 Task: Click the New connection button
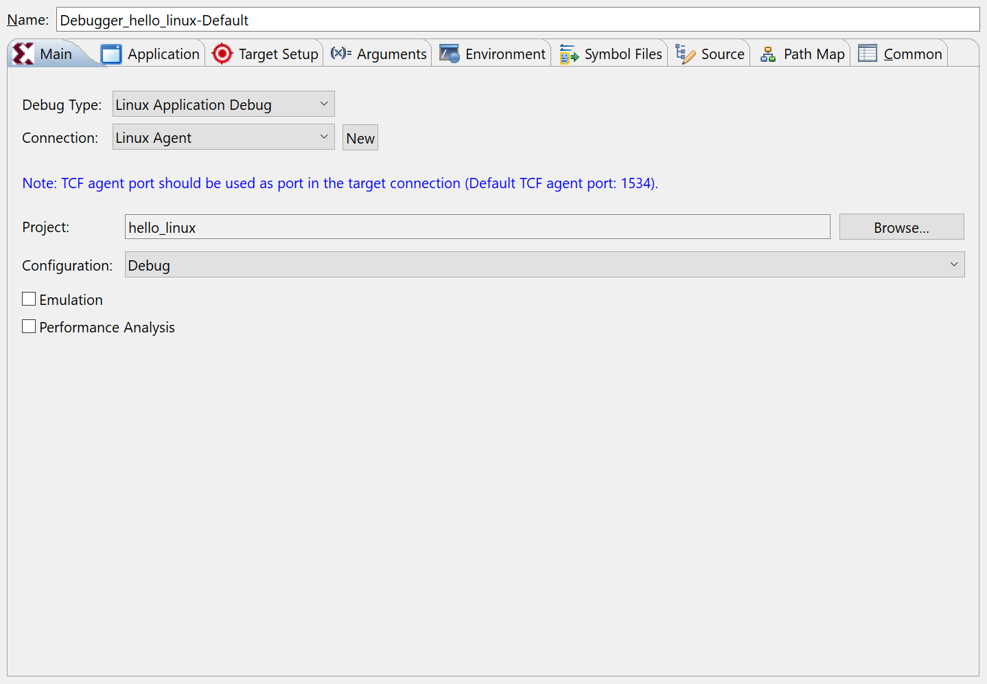click(x=360, y=137)
